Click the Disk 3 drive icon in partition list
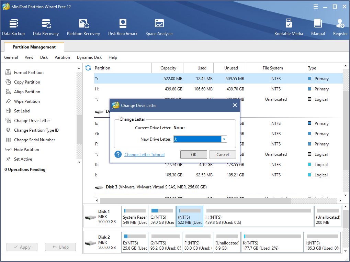Image resolution: width=350 pixels, height=262 pixels. [x=99, y=187]
